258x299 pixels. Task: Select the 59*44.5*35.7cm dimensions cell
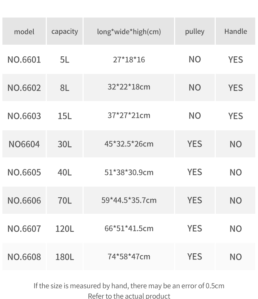(x=129, y=200)
